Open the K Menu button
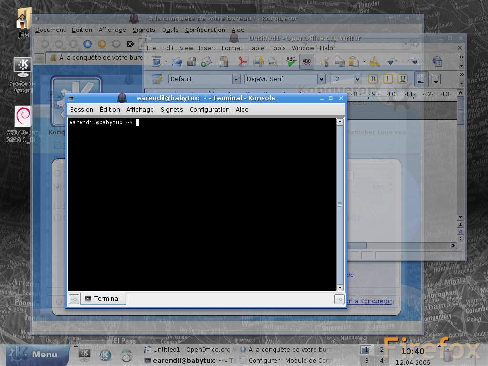 (x=37, y=355)
